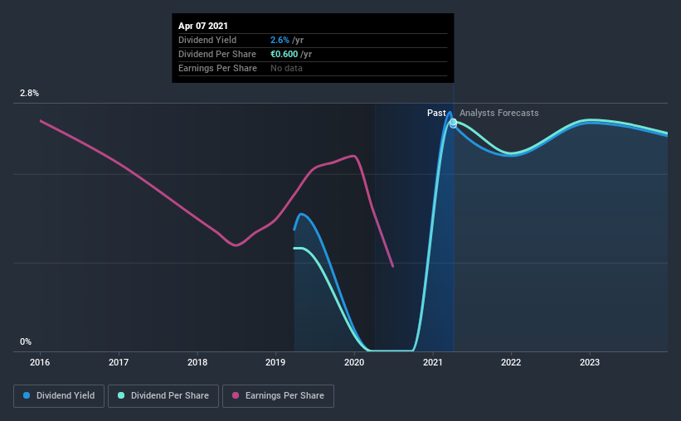Click the Apr 07 2021 tooltip date
The height and width of the screenshot is (421, 681).
click(203, 26)
